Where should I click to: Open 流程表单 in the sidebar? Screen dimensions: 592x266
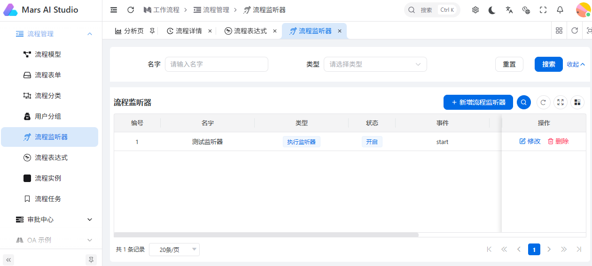coord(49,75)
